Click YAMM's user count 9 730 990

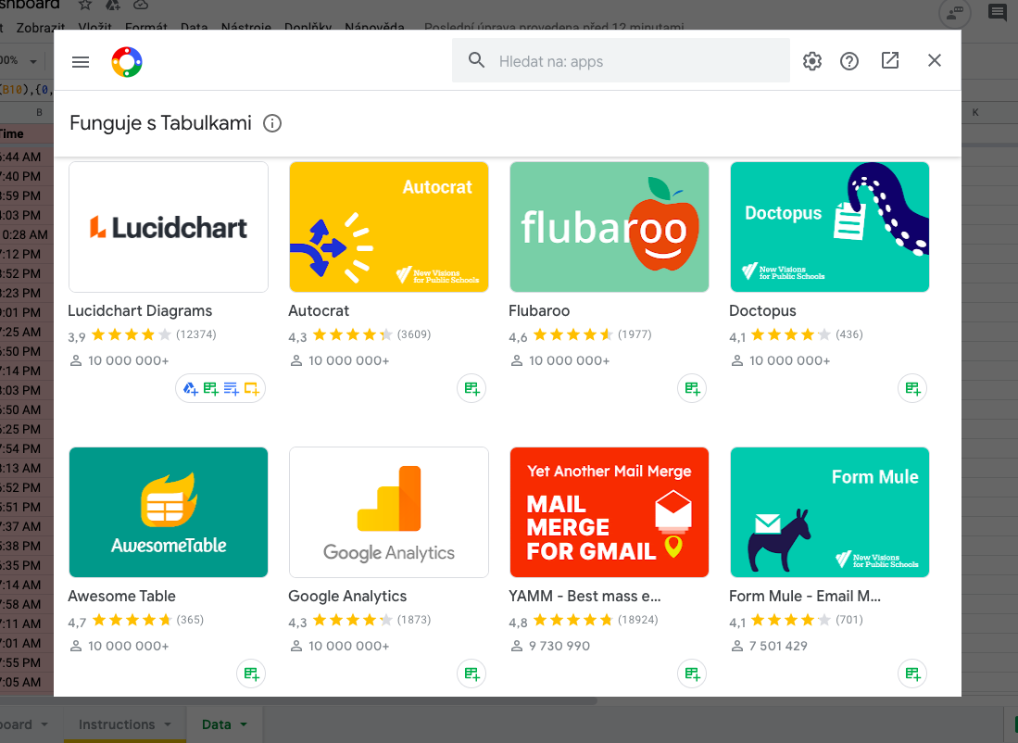tap(559, 647)
